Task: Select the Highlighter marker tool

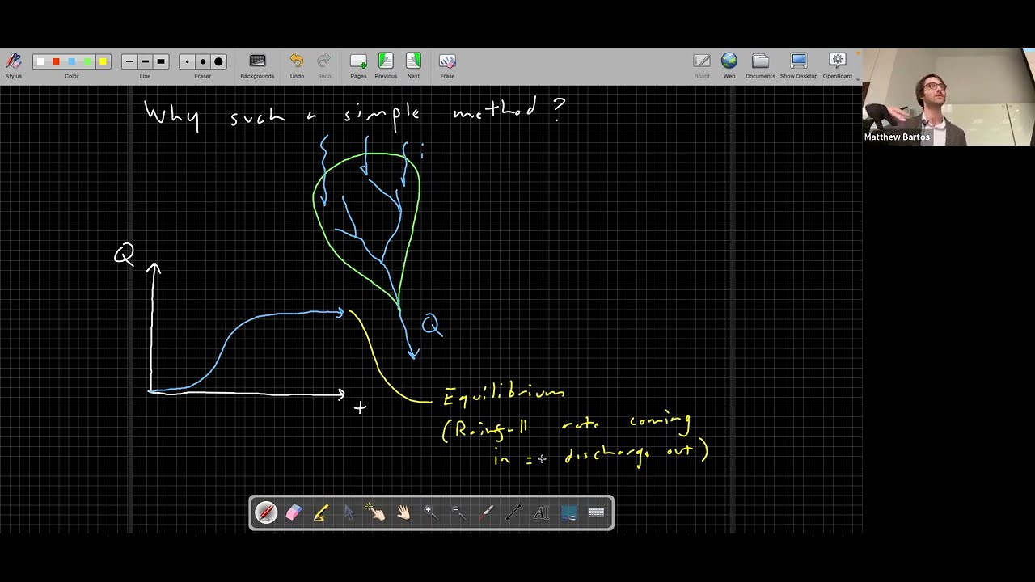Action: click(x=321, y=512)
